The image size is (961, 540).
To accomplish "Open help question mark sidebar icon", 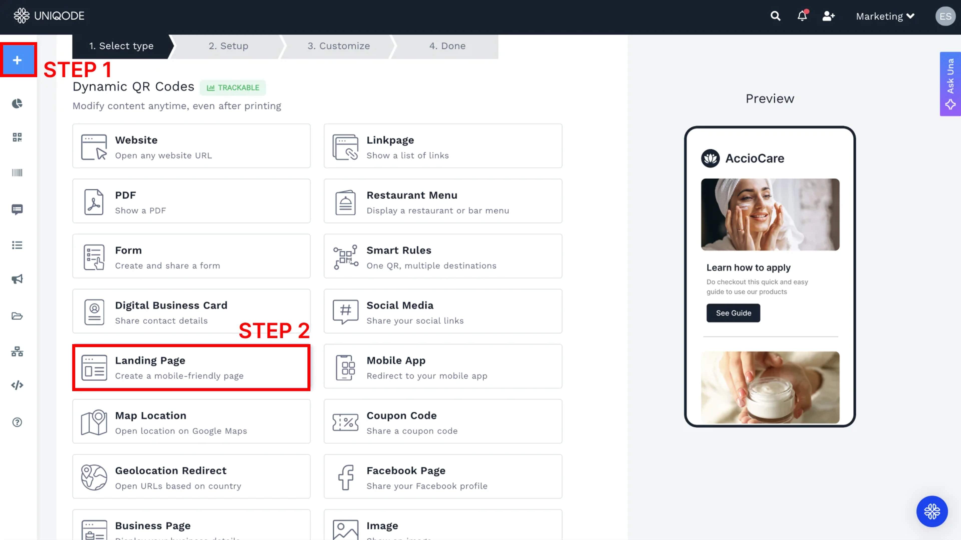I will [x=17, y=422].
